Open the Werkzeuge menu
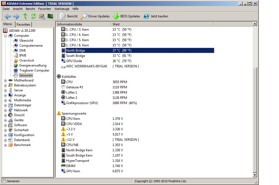 coord(62,9)
